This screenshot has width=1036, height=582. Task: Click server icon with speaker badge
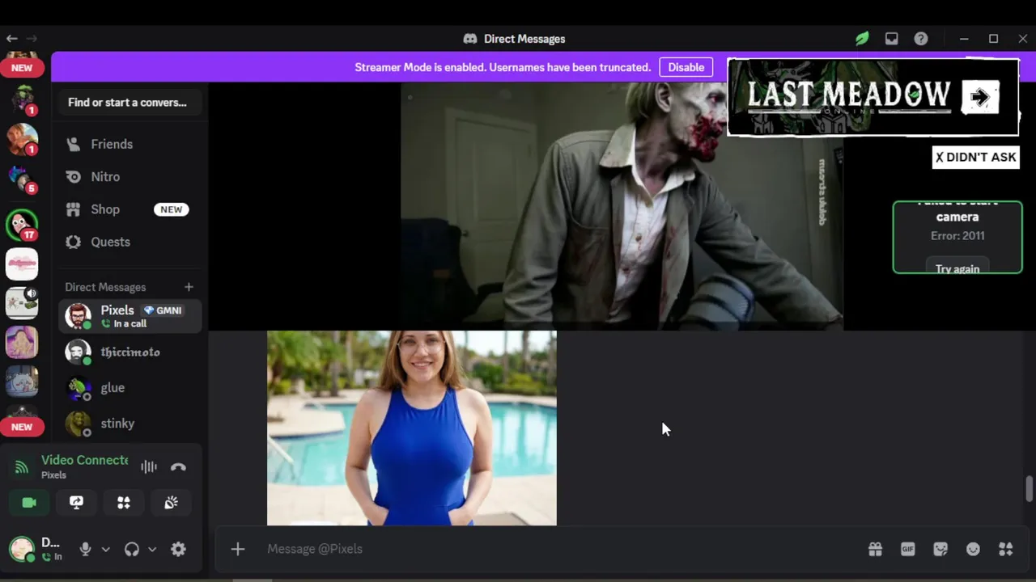(x=22, y=302)
